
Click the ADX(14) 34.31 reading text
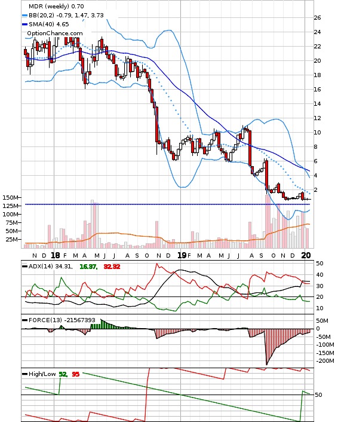point(51,267)
